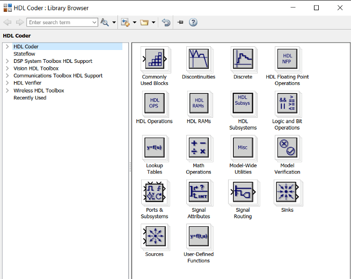Click the search magnifier icon
Viewport: 351px width, 279px height.
tap(105, 22)
